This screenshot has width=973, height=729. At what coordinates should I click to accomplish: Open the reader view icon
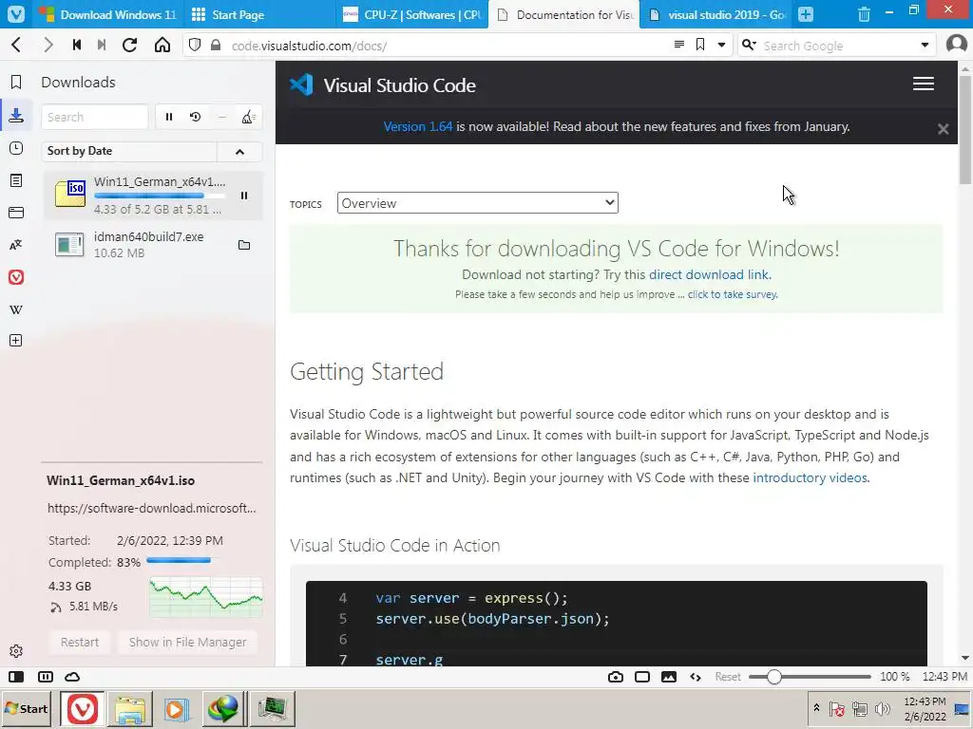tap(679, 45)
